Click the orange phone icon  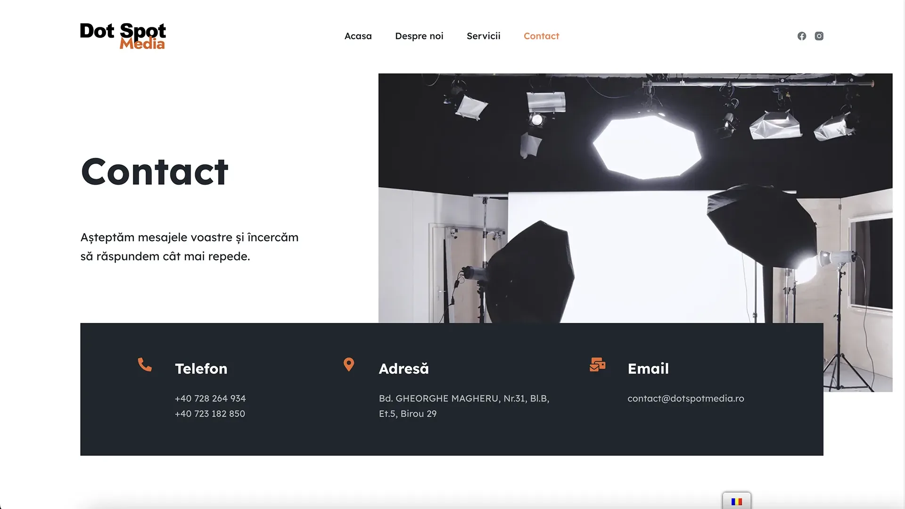pyautogui.click(x=145, y=364)
